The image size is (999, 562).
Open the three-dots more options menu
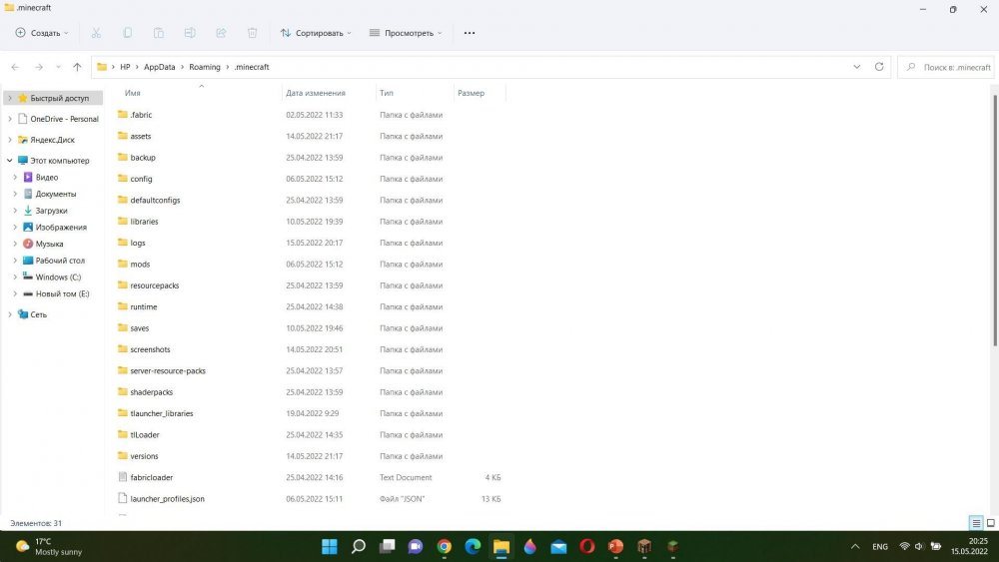tap(470, 33)
